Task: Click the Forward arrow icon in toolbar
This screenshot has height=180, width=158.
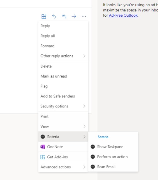Action: click(x=74, y=16)
